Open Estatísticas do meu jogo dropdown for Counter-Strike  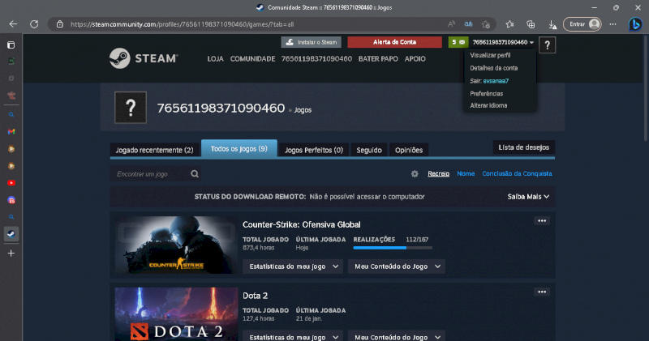[x=292, y=266]
